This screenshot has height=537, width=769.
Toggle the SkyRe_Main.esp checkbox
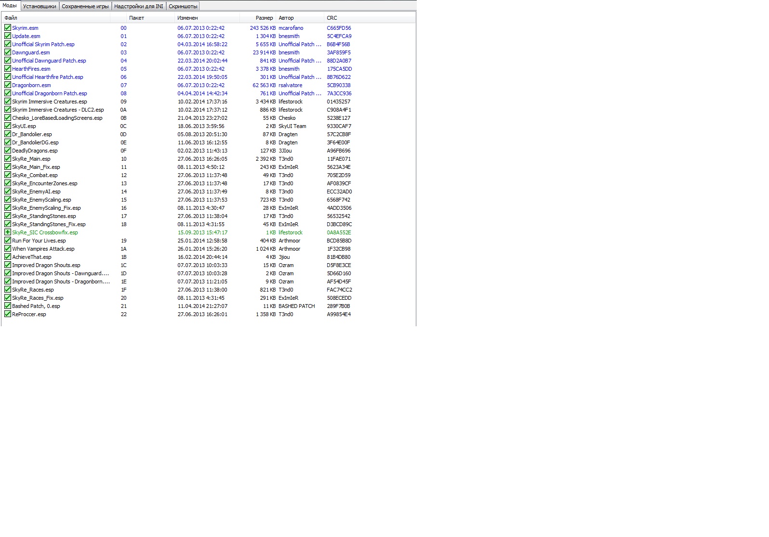coord(8,159)
